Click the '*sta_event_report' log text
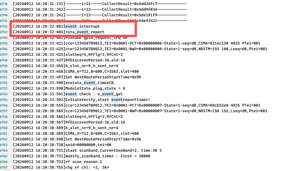Image resolution: width=303 pixels, height=171 pixels. pos(85,32)
